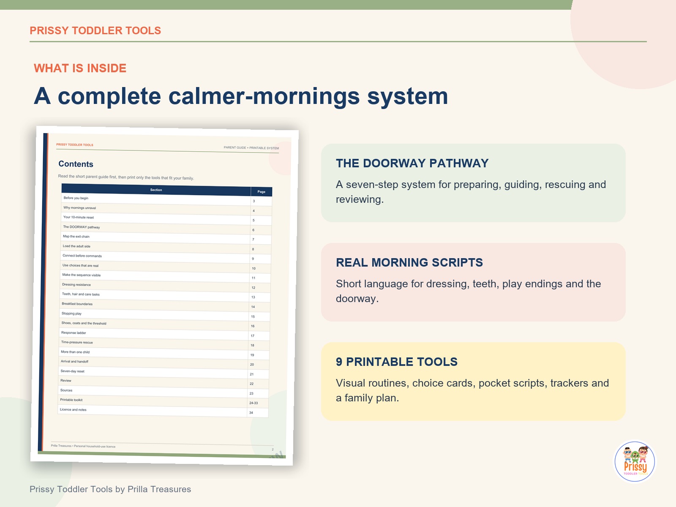Click the 'Section' table column header
676x507 pixels.
[156, 190]
